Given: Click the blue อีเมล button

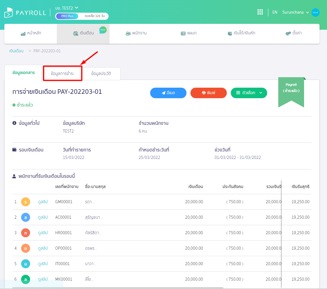Looking at the screenshot, I should [x=168, y=93].
